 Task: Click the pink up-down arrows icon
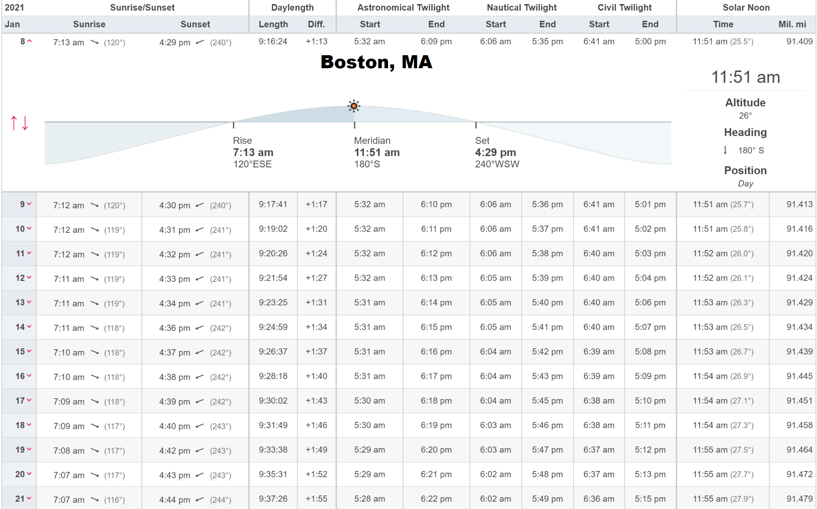tap(20, 123)
